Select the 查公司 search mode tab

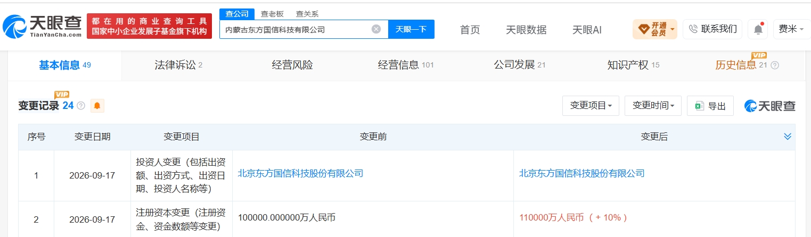tap(237, 14)
